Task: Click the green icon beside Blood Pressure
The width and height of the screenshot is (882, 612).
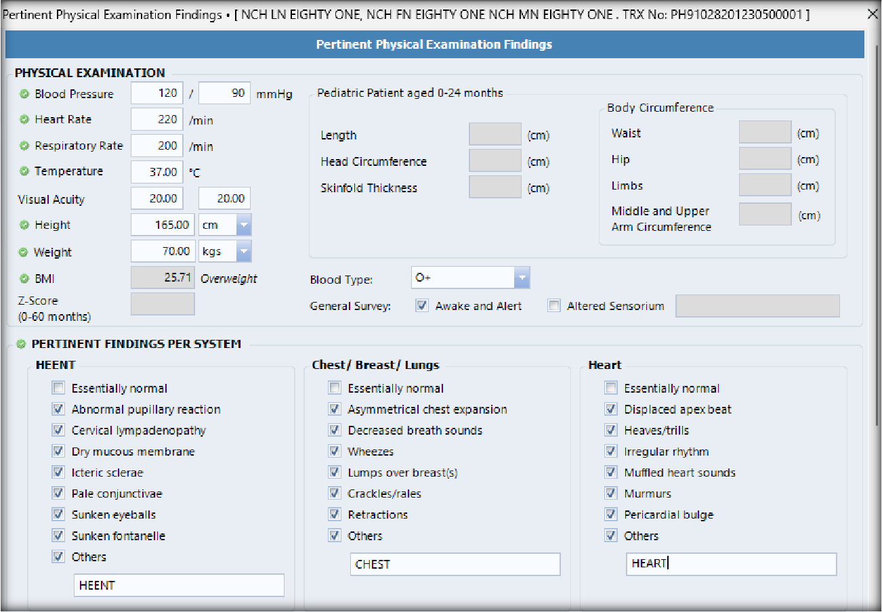Action: pyautogui.click(x=24, y=94)
